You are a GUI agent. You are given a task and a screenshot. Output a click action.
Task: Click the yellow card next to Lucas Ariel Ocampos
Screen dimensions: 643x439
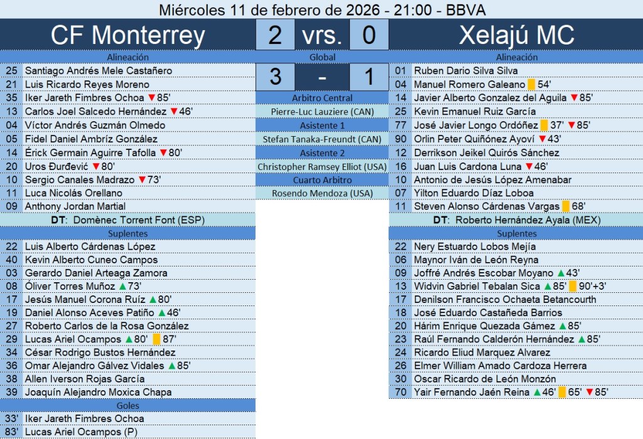pos(156,339)
